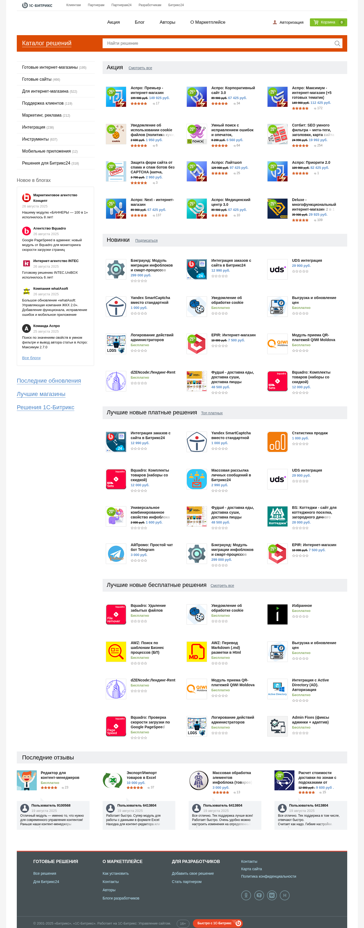Viewport: 364px width, 928px height.
Task: Open Аспро: Корпоративный сайт 3.0 thumbnail
Action: click(197, 97)
